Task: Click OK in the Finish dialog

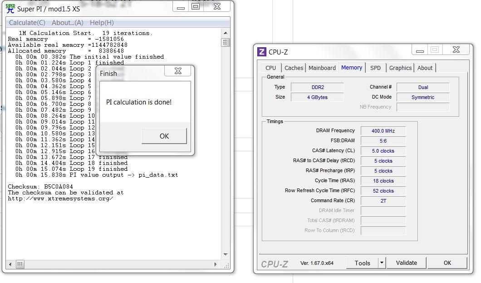Action: coord(164,136)
